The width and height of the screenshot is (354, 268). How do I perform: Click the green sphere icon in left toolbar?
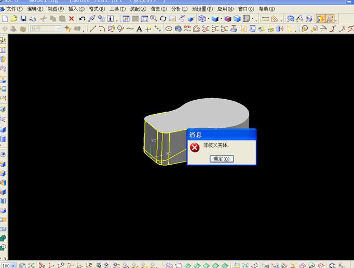click(3, 238)
